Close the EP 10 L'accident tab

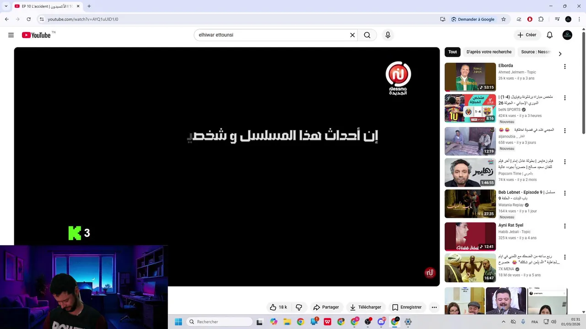tap(78, 6)
